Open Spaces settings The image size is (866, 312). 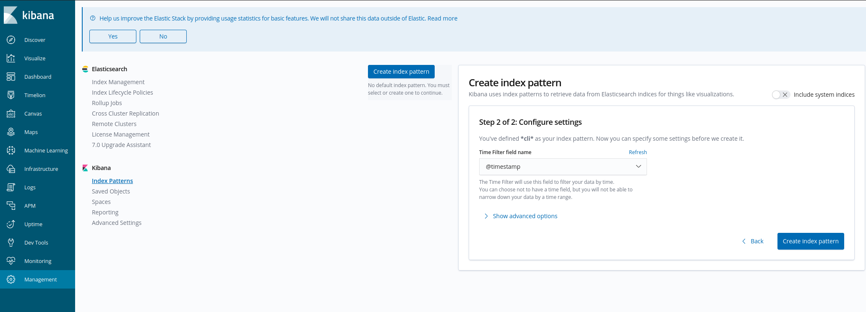tap(101, 202)
